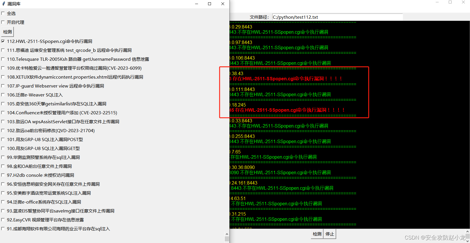Check 110.Telesquare TLR-2005Ksh 路由器 item

point(3,59)
